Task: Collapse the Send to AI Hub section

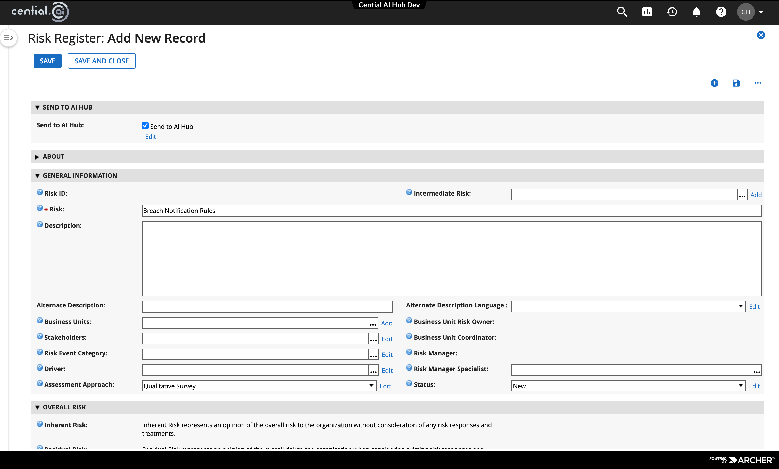Action: pos(37,107)
